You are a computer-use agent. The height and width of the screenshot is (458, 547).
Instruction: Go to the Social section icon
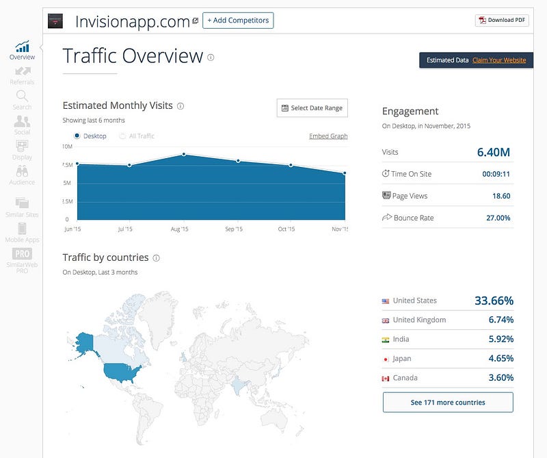[x=22, y=121]
